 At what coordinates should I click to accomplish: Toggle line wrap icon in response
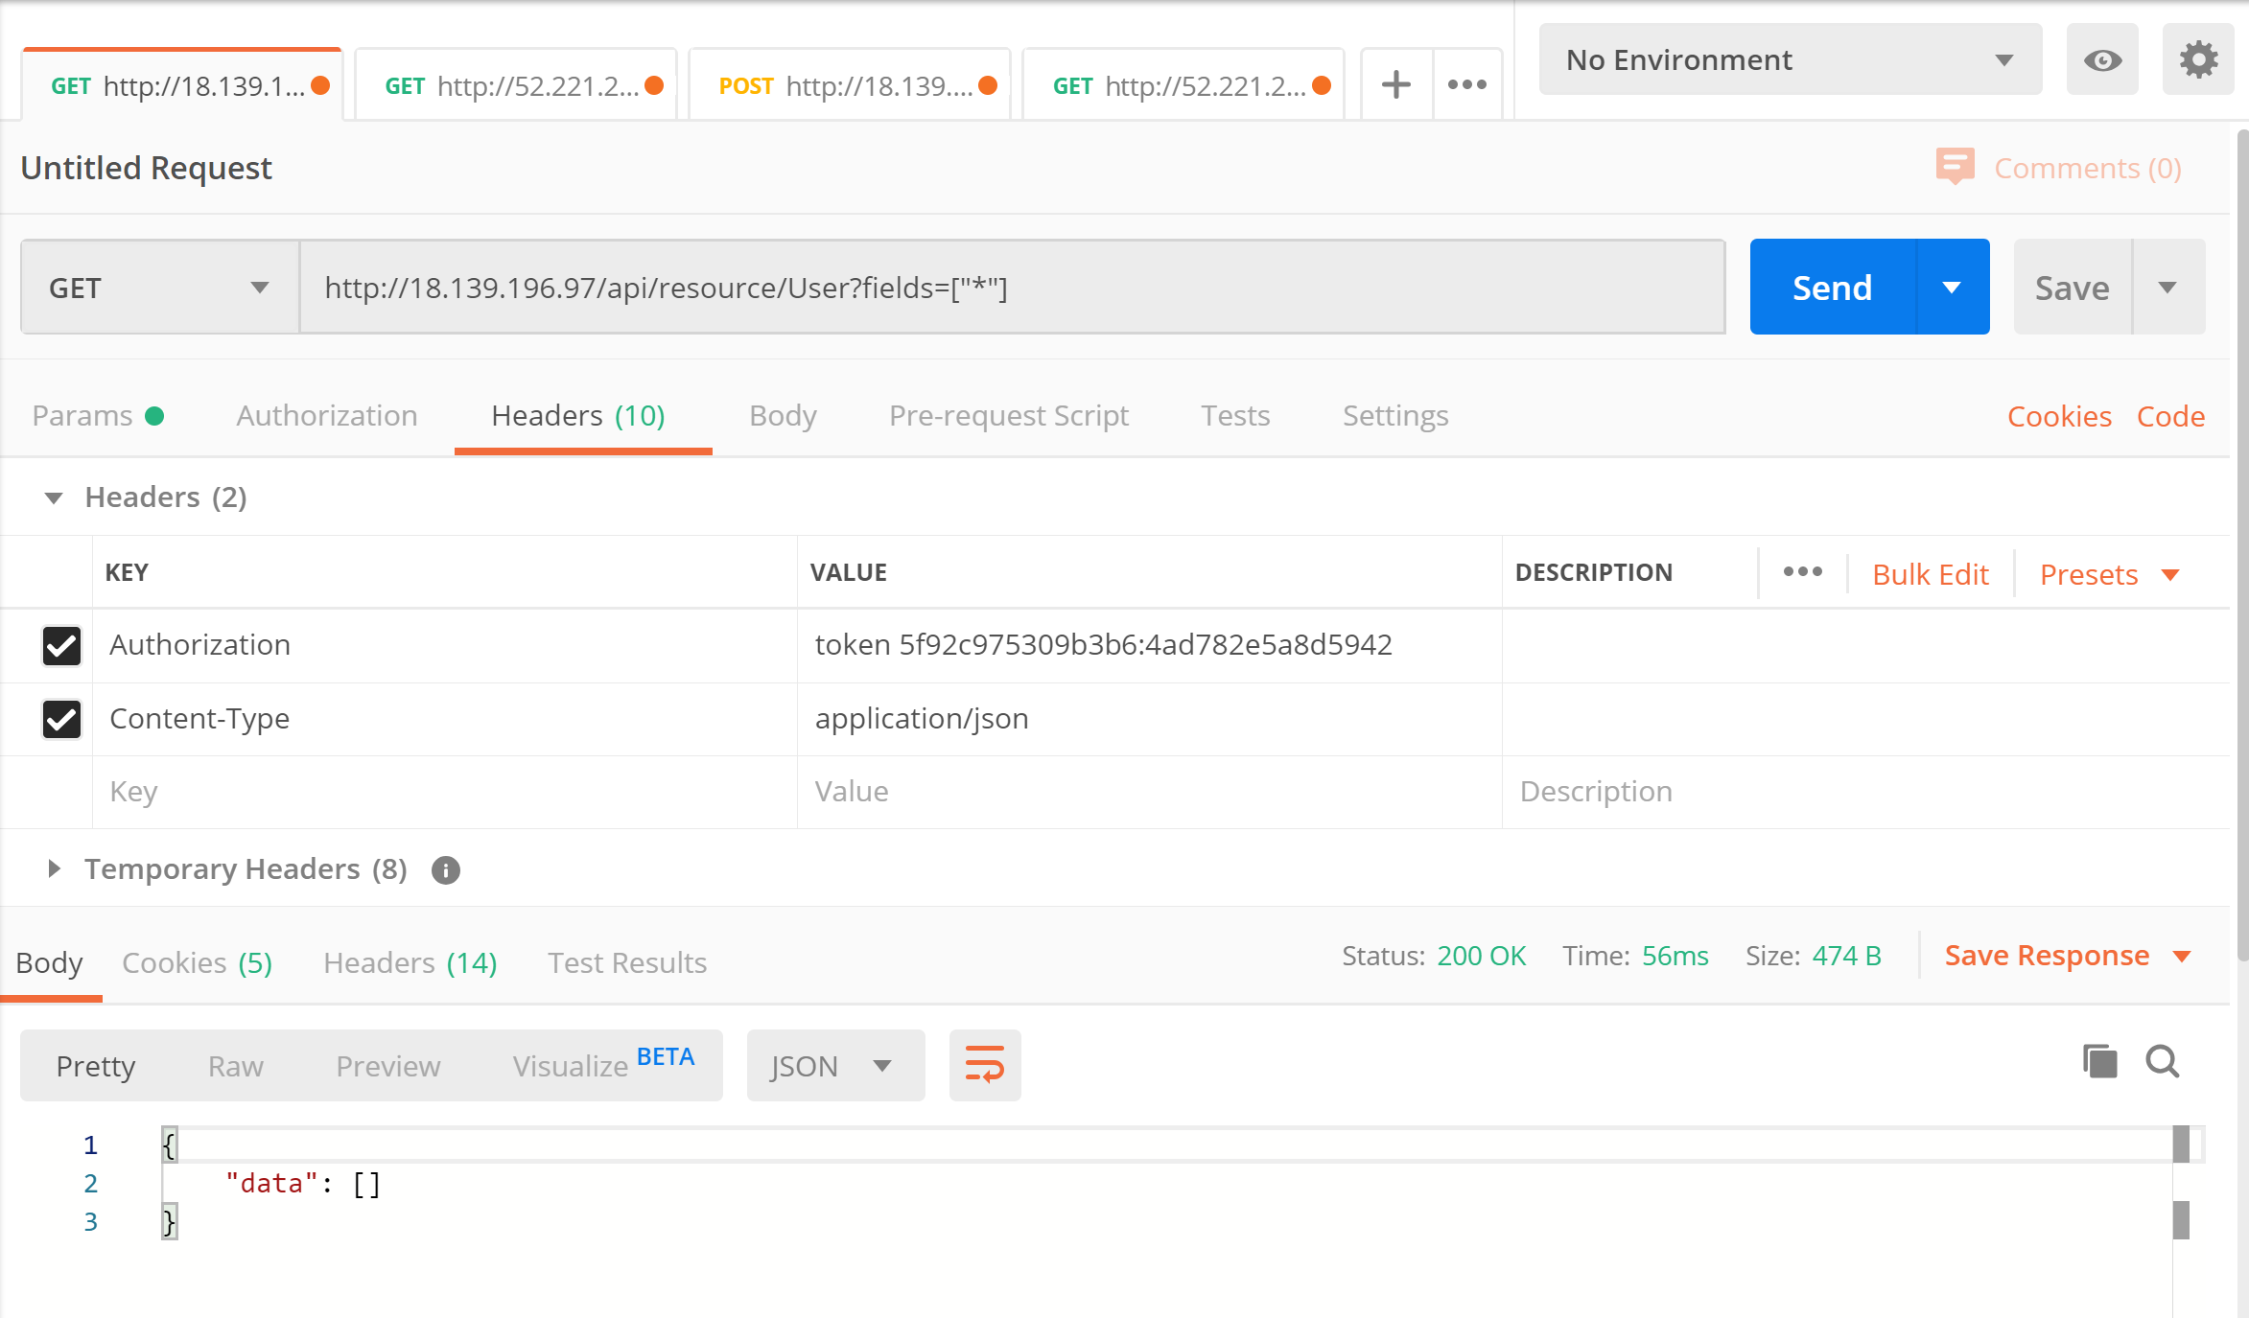(985, 1065)
